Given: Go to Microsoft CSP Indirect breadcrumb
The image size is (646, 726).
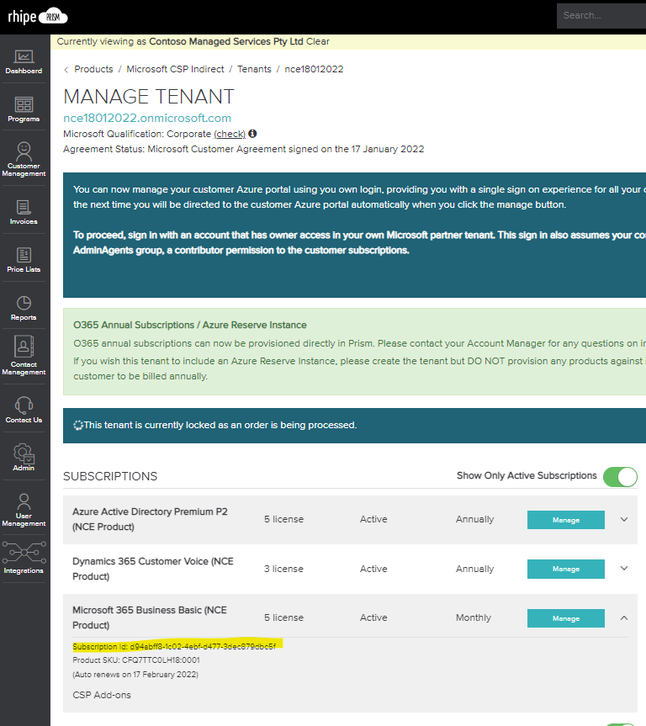Looking at the screenshot, I should [175, 69].
